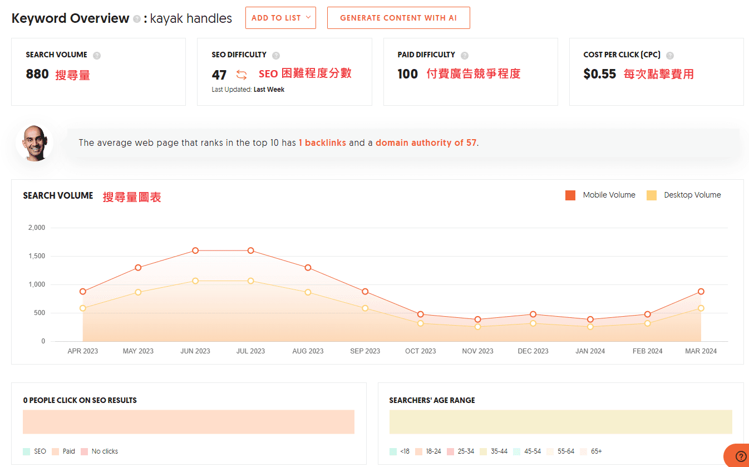Viewport: 749px width, 467px height.
Task: Click Mobile Volume point for JUN 2023
Action: 195,250
